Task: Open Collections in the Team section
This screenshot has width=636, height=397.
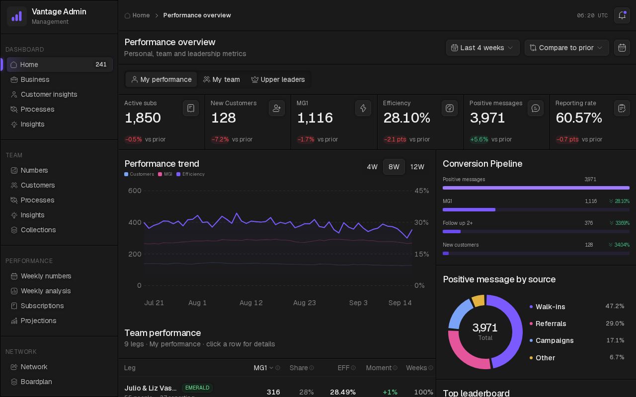Action: pyautogui.click(x=60, y=230)
